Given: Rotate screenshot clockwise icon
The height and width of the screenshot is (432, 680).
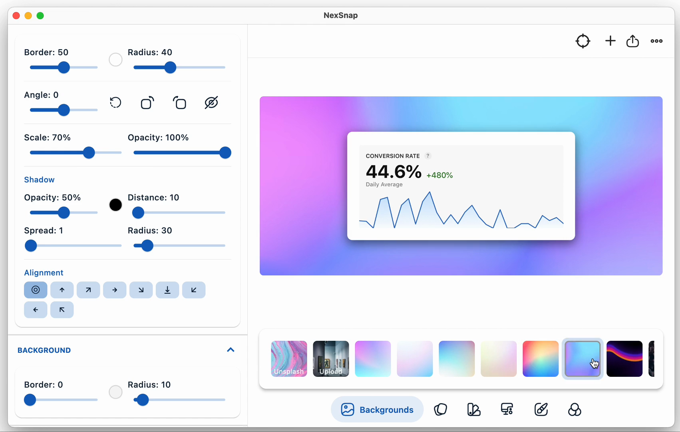Looking at the screenshot, I should 147,103.
